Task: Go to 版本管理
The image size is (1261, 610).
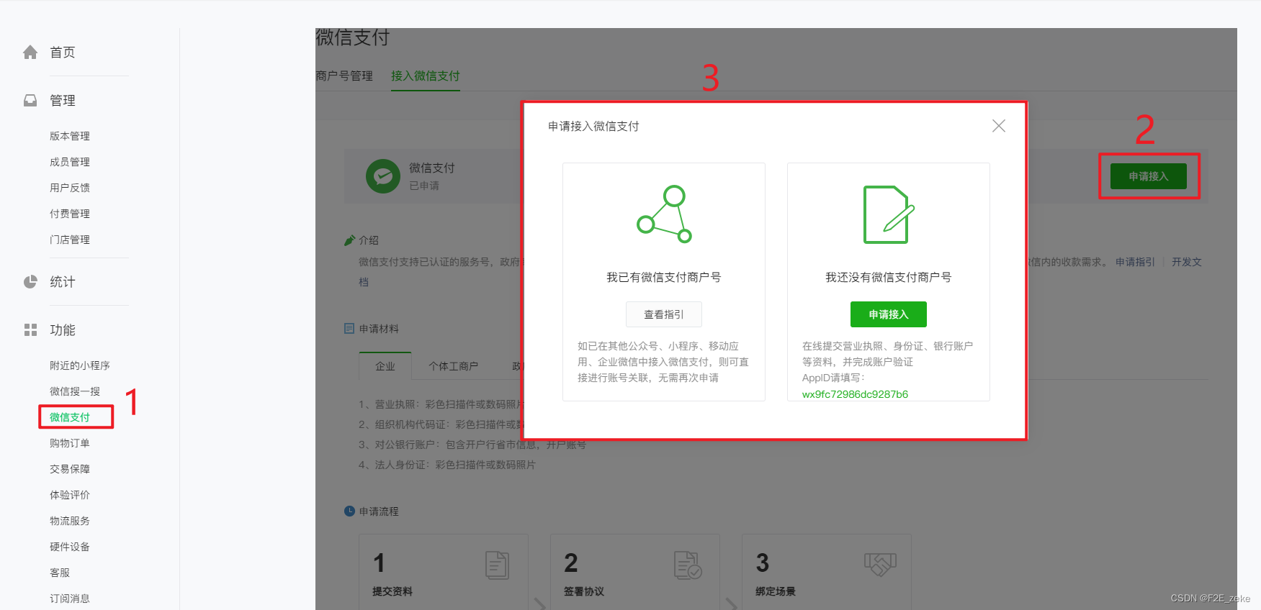Action: point(70,136)
